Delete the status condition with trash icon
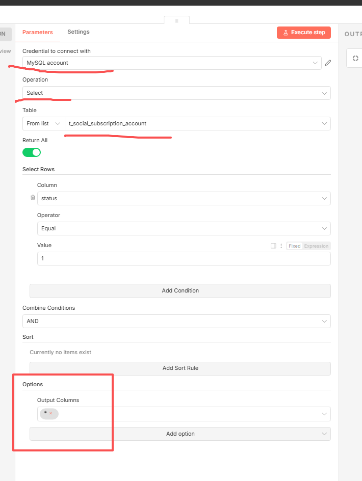 tap(33, 198)
